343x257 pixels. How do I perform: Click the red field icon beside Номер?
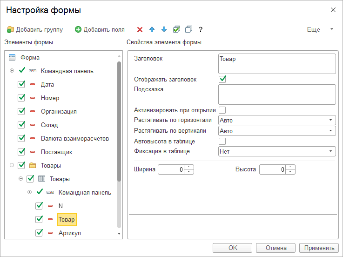[33, 98]
